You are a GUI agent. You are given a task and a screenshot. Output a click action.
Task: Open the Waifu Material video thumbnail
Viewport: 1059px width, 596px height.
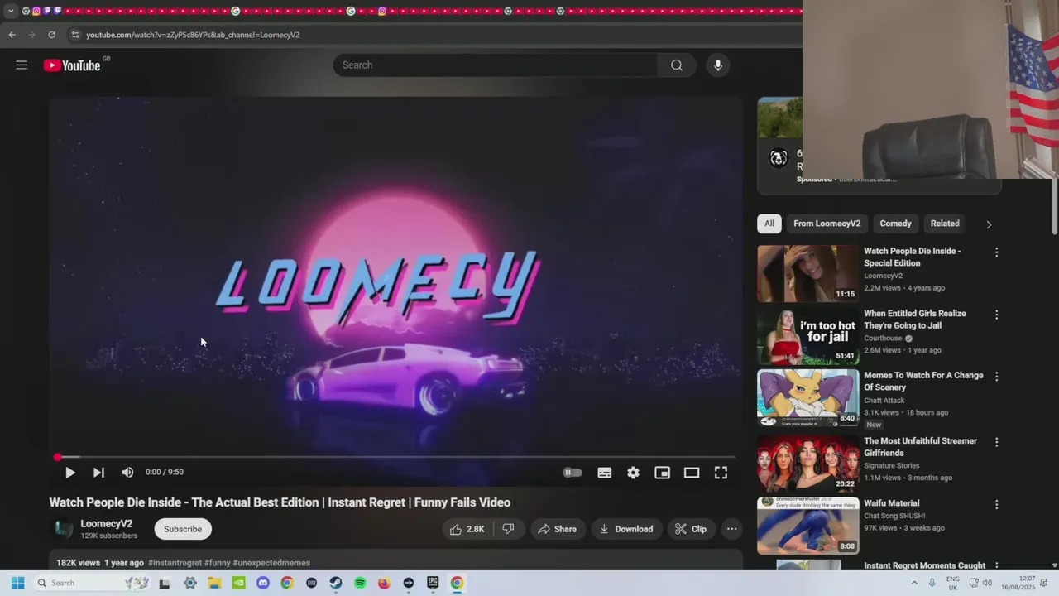tap(808, 525)
